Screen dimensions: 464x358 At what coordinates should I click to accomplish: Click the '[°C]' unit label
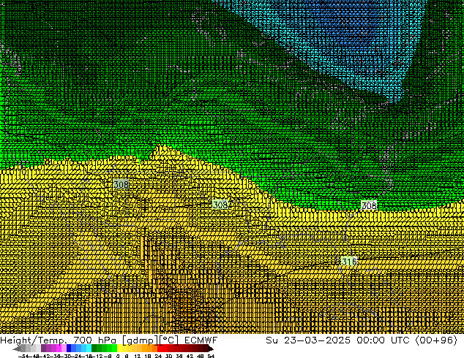(168, 340)
